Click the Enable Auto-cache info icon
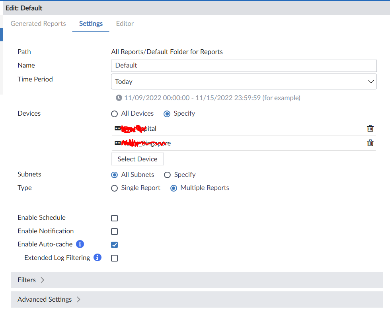This screenshot has height=314, width=390. point(80,244)
